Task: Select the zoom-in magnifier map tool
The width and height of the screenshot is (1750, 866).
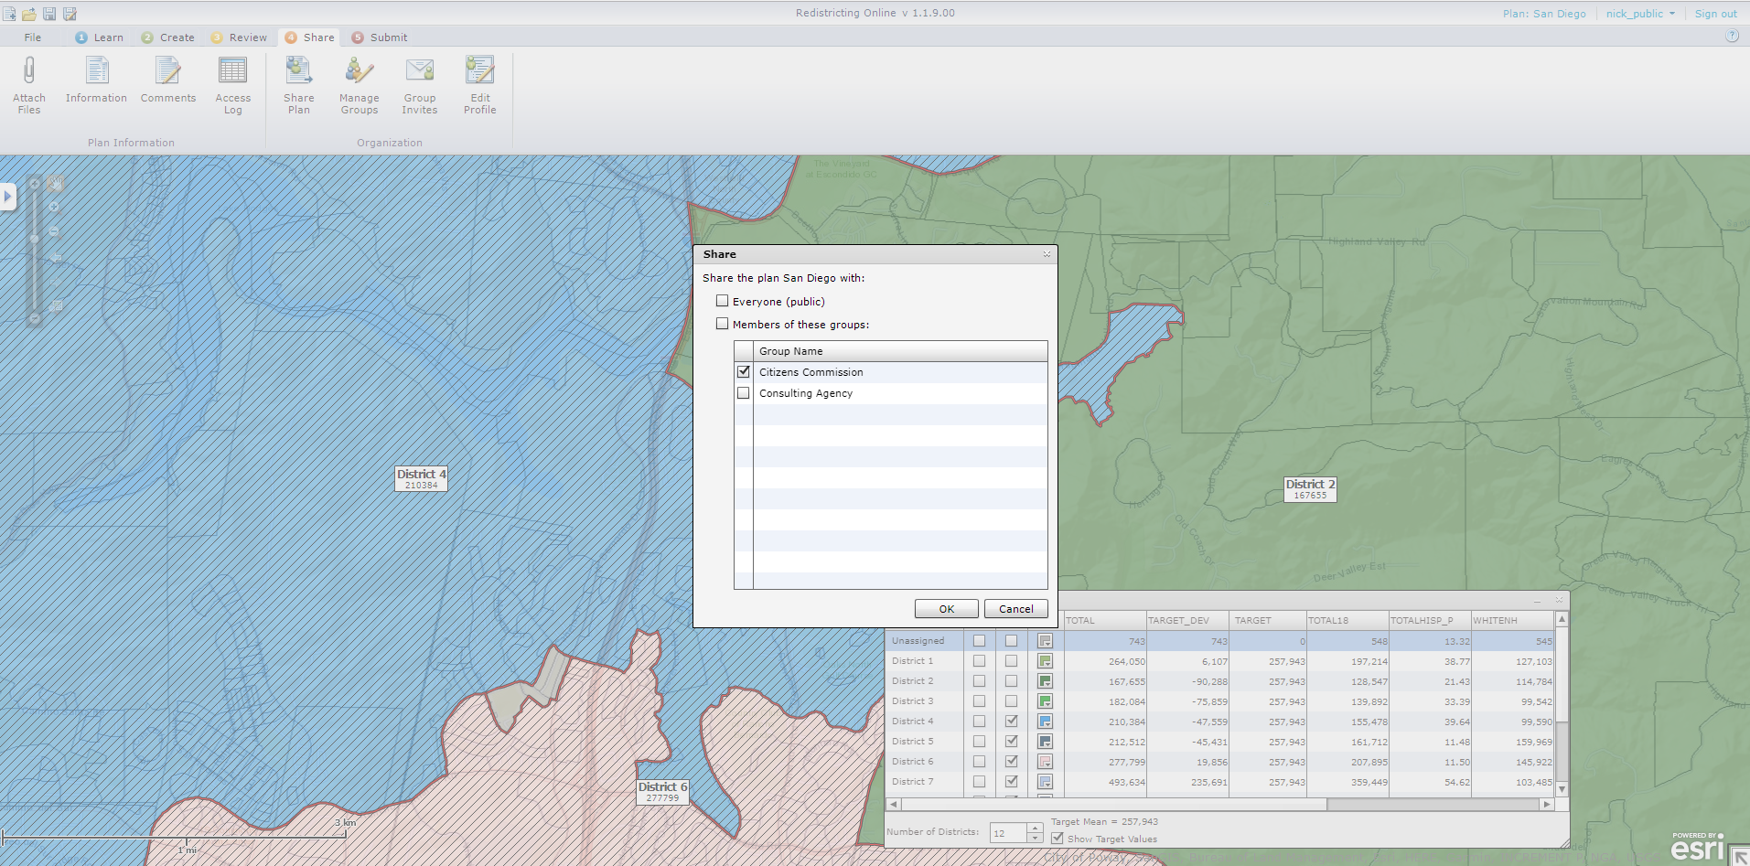Action: tap(55, 208)
